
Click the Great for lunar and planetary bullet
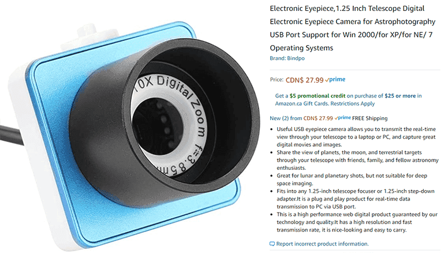click(352, 180)
